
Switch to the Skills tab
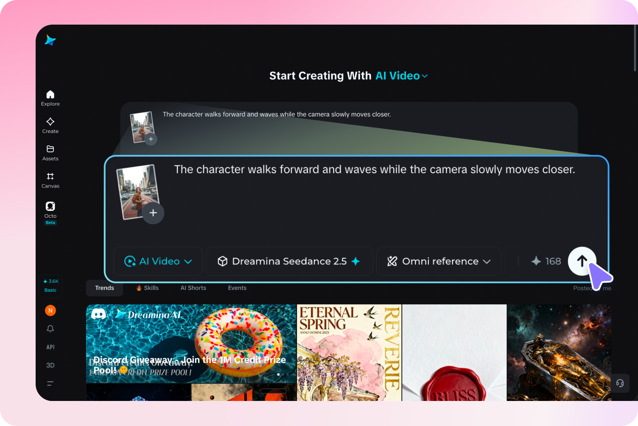tap(147, 288)
